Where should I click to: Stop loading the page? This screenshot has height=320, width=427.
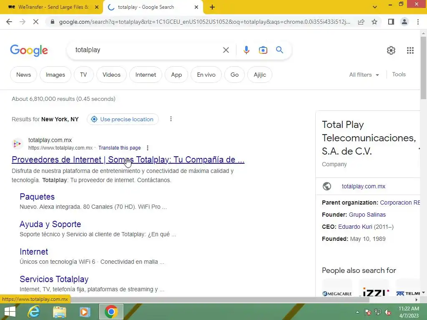tap(36, 22)
